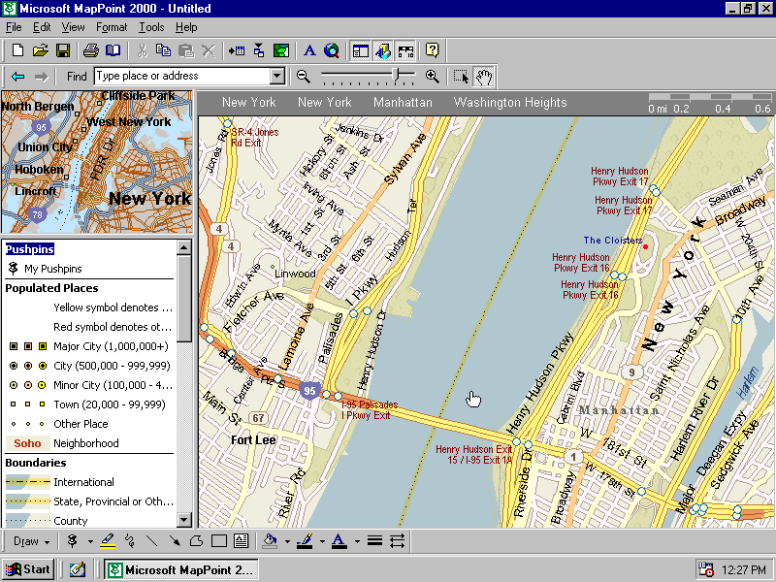Click the zoom in magnifier
Viewport: 776px width, 582px height.
coord(432,77)
